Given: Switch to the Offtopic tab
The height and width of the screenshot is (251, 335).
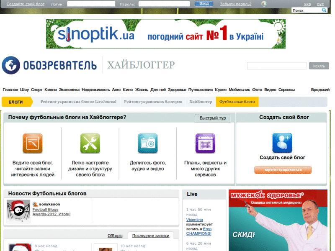Looking at the screenshot, I should click(115, 236).
